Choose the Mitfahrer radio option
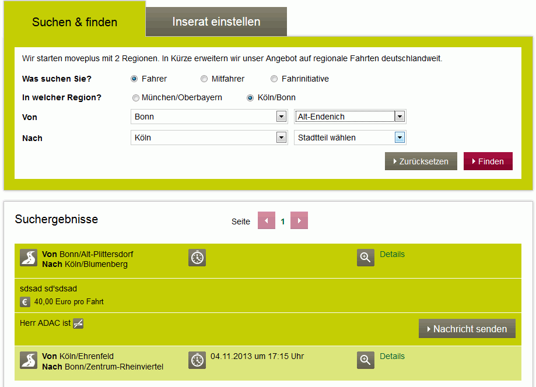The width and height of the screenshot is (536, 387). (204, 79)
